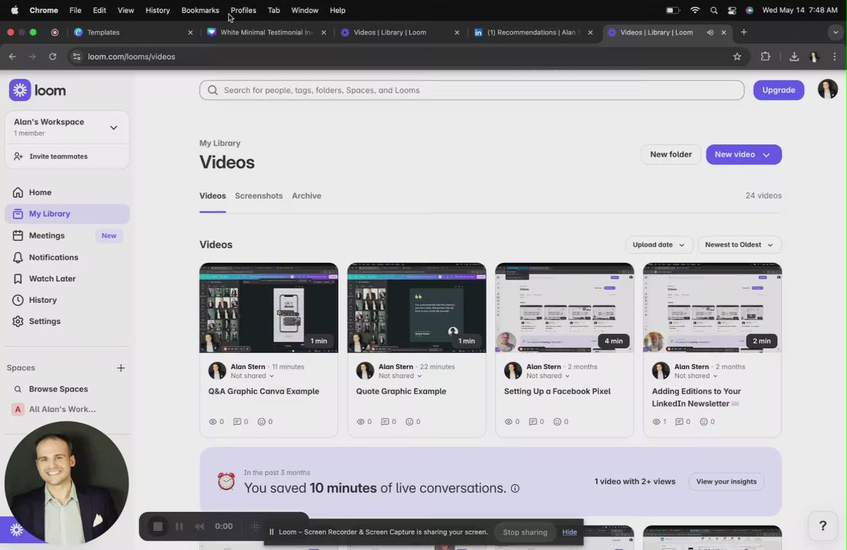847x550 pixels.
Task: Expand Alan's Workspace switcher
Action: coord(67,128)
